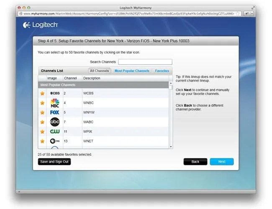272x209 pixels.
Task: Click the channel list scroll up arrow
Action: [171, 83]
